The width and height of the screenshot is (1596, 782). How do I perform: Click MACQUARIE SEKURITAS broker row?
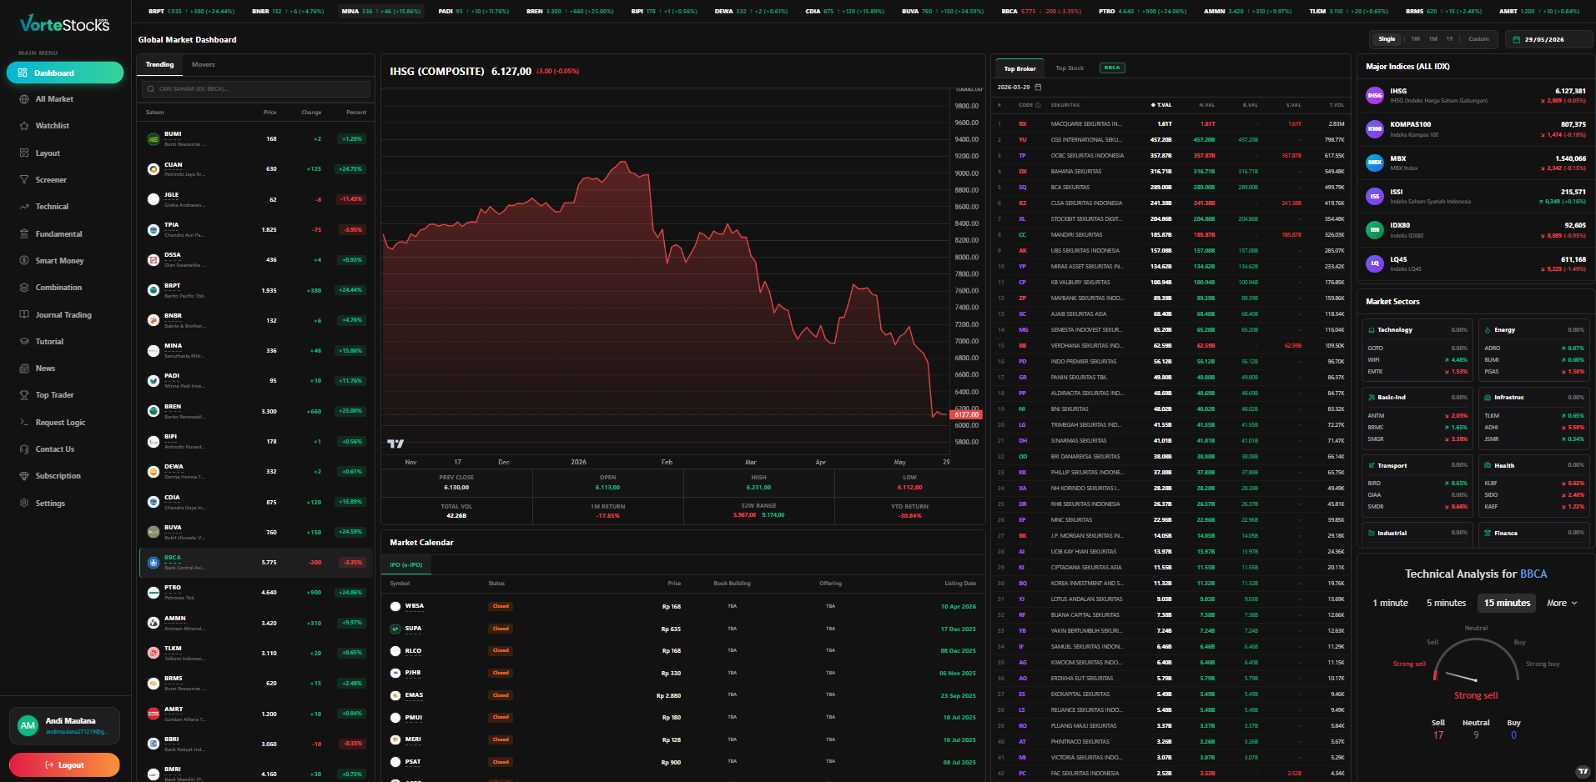click(x=1171, y=123)
